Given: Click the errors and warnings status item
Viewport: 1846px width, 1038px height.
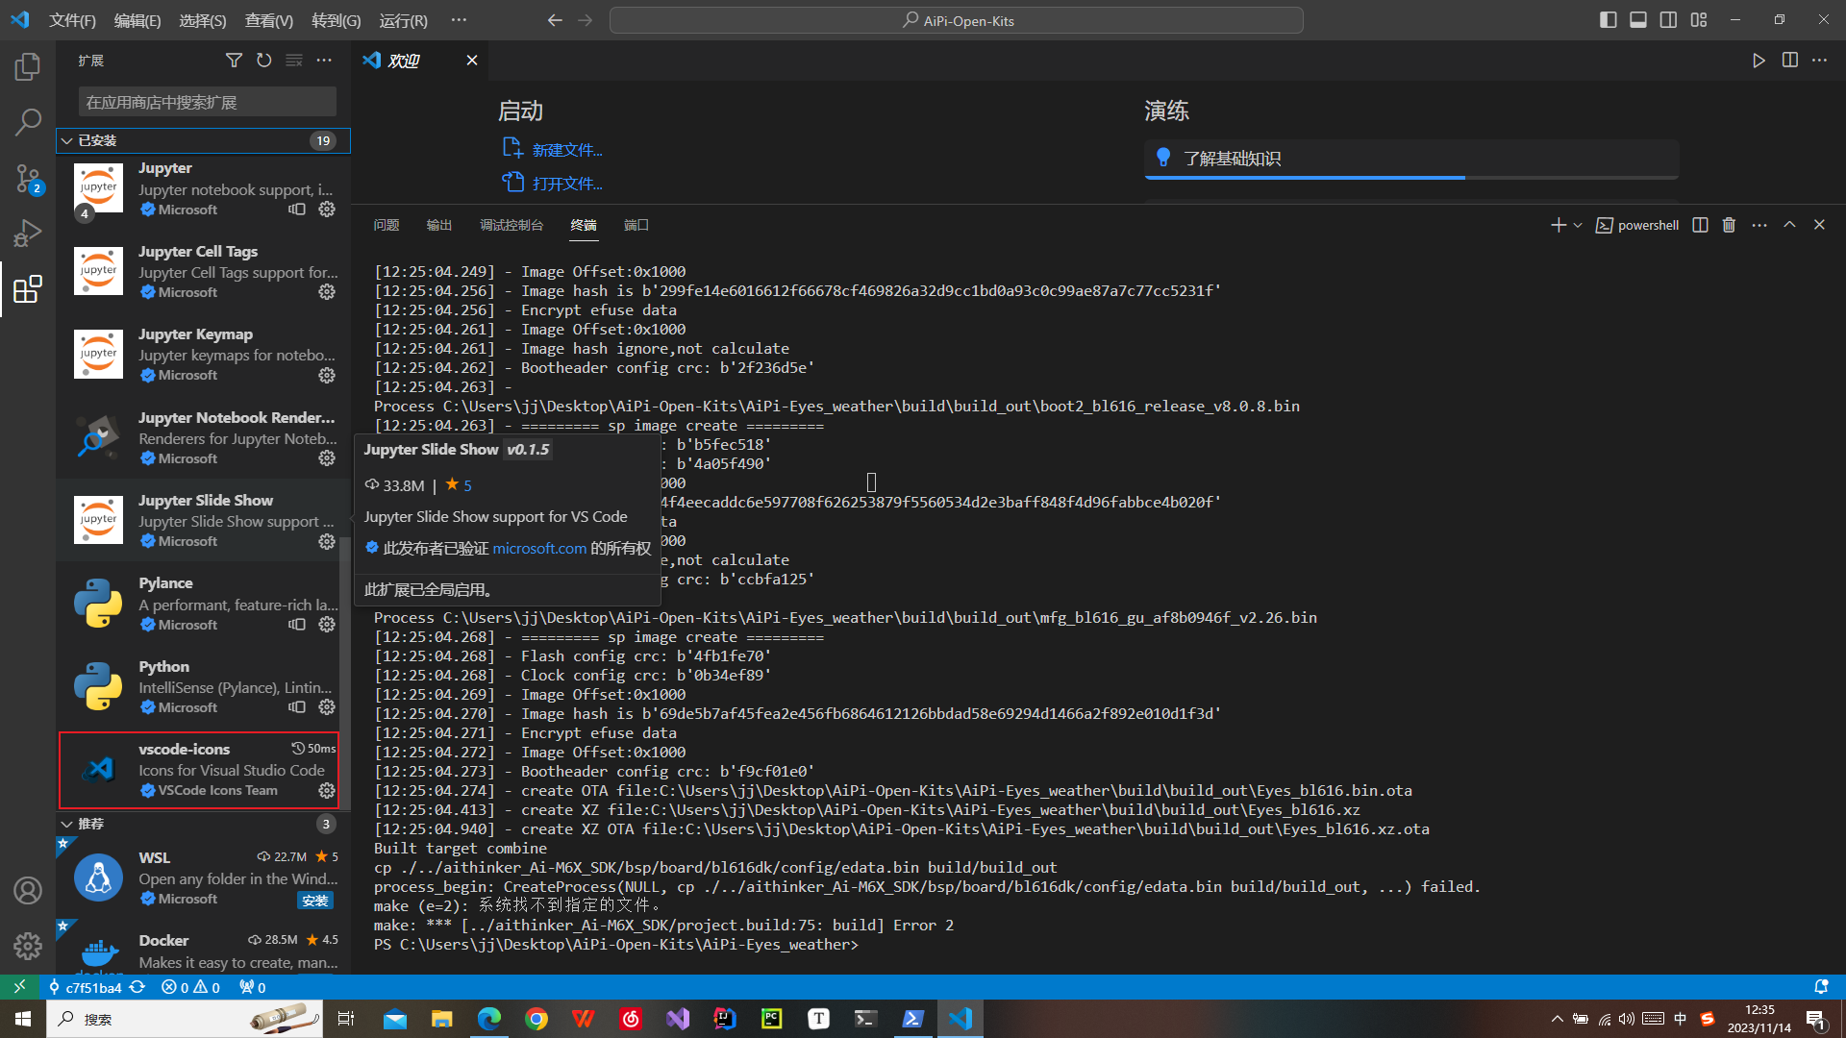Looking at the screenshot, I should point(190,987).
